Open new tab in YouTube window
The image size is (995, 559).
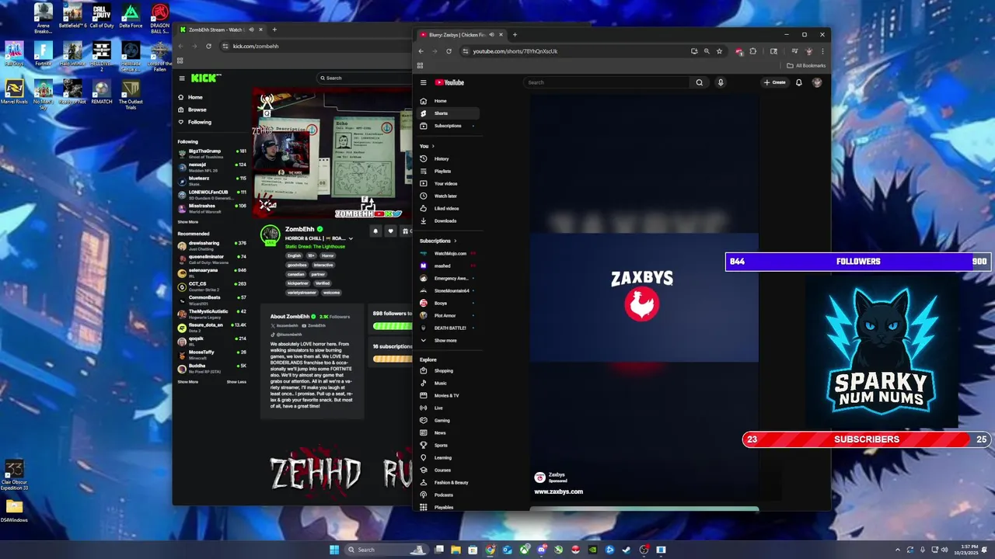pos(515,34)
